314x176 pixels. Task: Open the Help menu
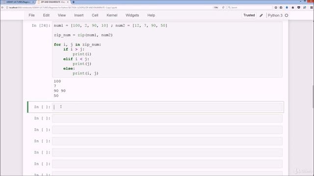coord(151,15)
